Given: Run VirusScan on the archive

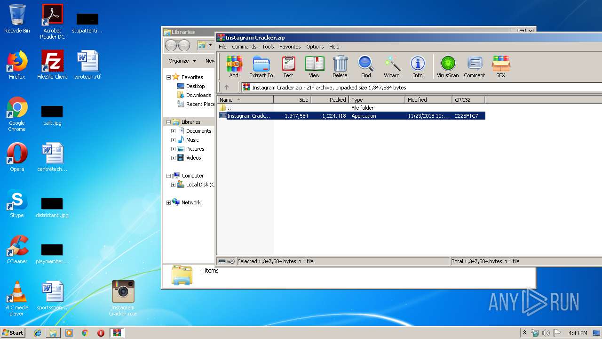Looking at the screenshot, I should pyautogui.click(x=448, y=66).
